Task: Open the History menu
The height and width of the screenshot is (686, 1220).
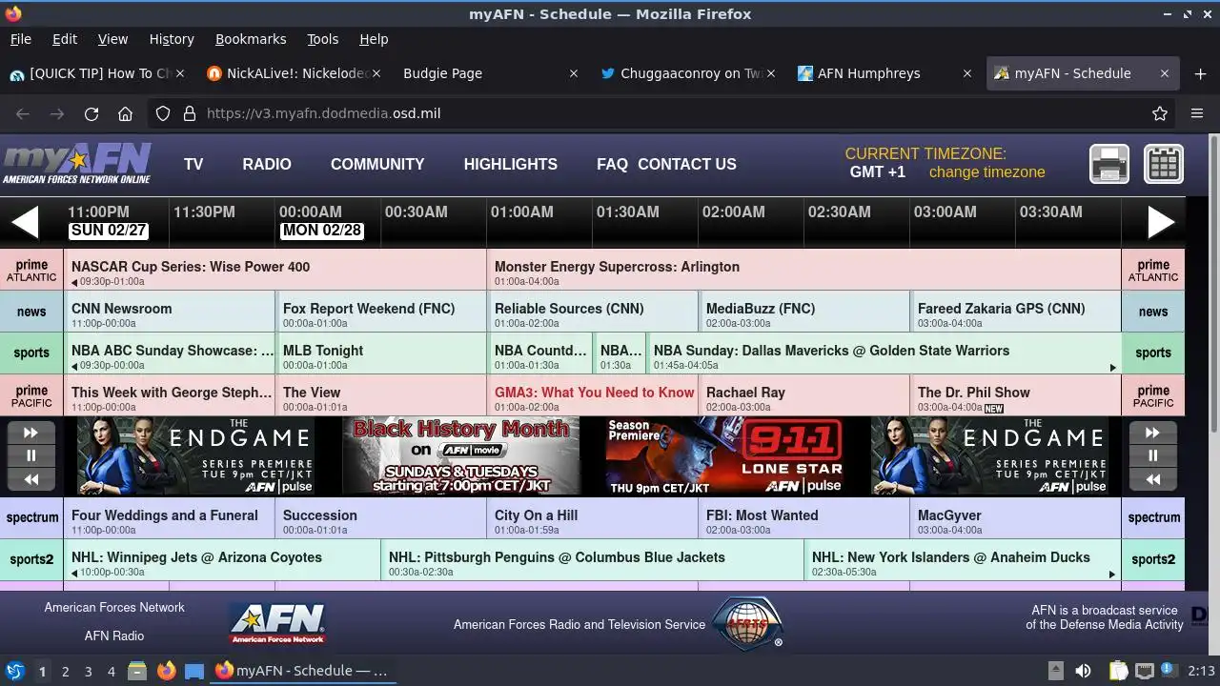Action: point(172,39)
